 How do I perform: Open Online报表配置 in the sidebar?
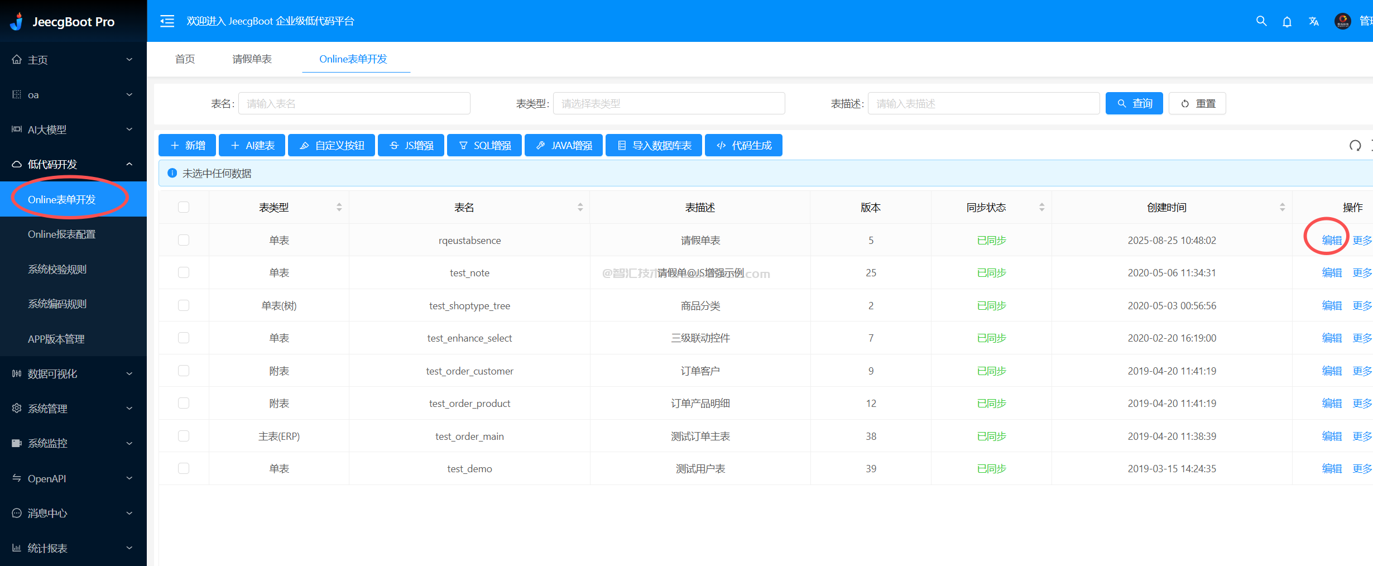61,234
